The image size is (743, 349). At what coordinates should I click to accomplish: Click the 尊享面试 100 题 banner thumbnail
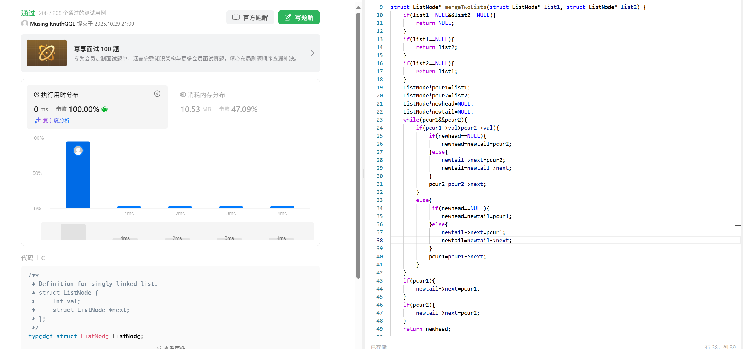pos(47,53)
